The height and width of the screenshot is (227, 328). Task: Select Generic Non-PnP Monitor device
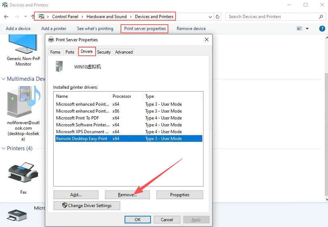pos(23,50)
